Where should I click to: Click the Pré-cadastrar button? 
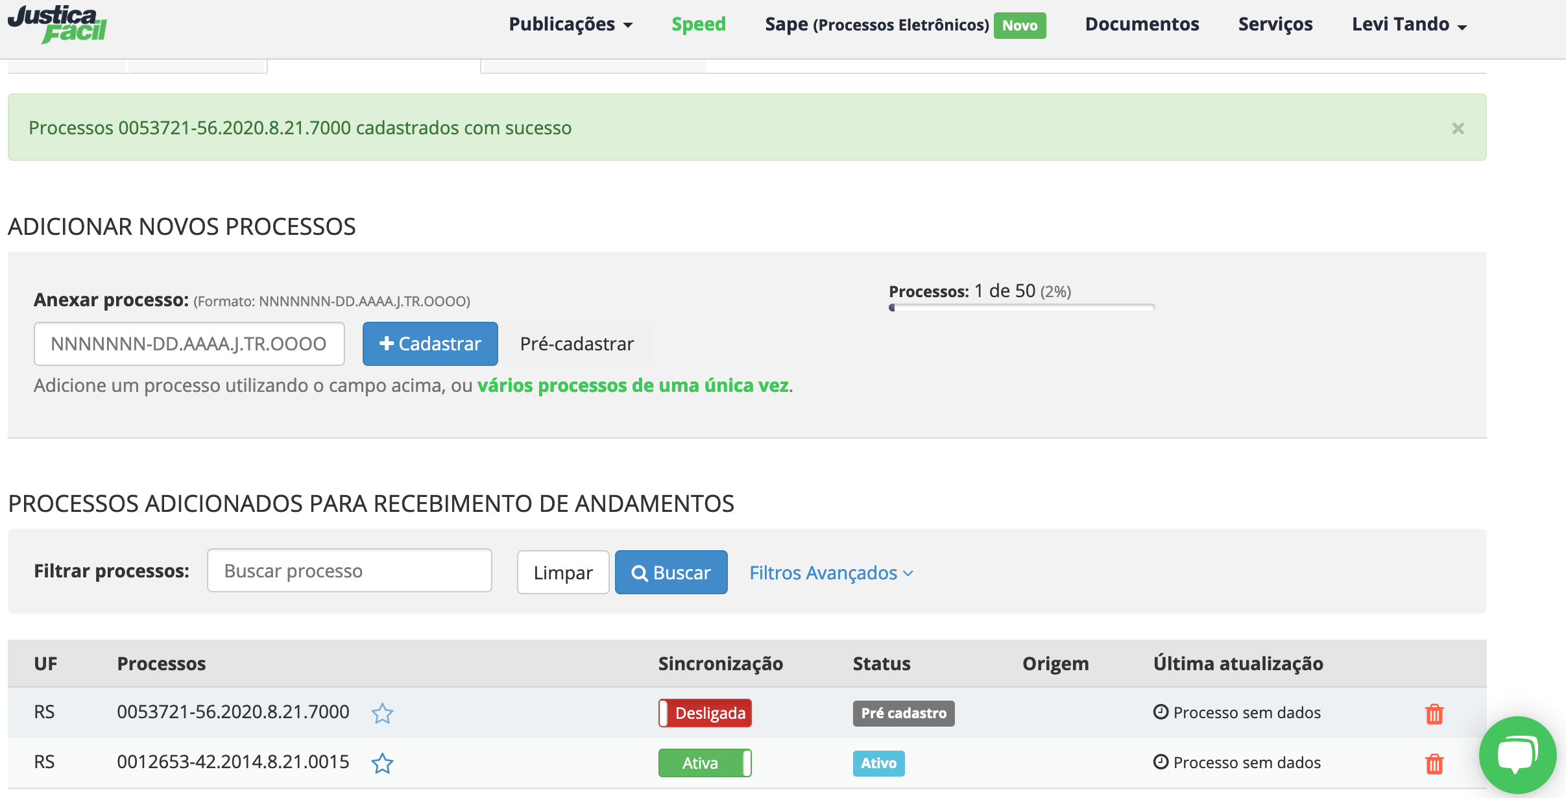pos(577,344)
